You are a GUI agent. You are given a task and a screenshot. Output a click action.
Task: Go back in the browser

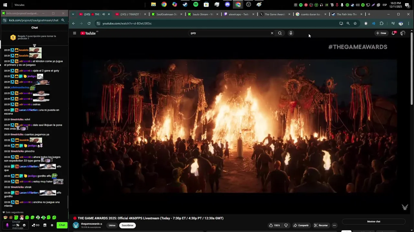[73, 23]
